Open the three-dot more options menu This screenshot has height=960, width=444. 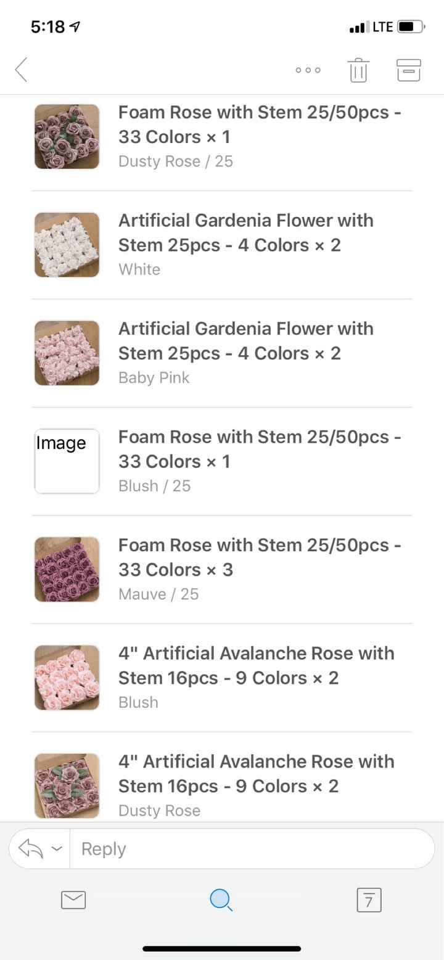click(x=308, y=70)
